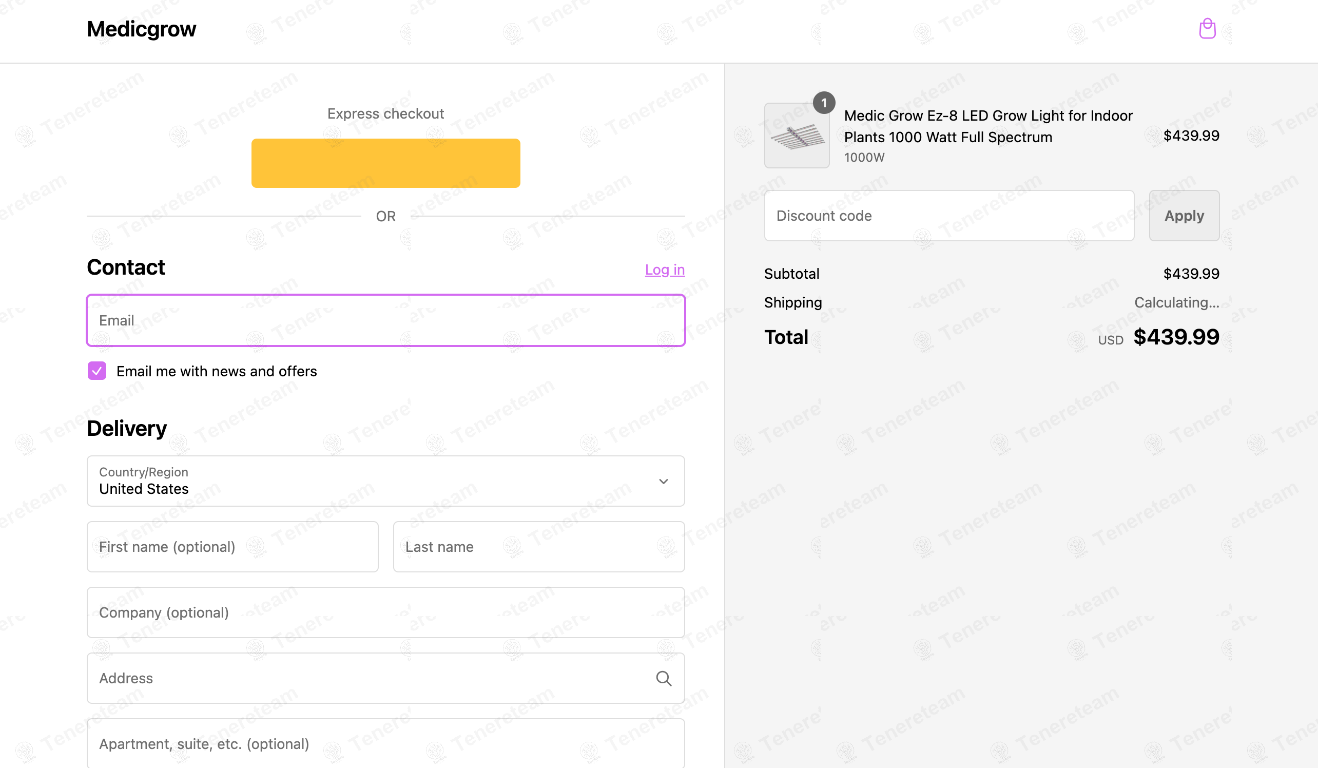
Task: Click the 1000W variant label
Action: point(864,158)
